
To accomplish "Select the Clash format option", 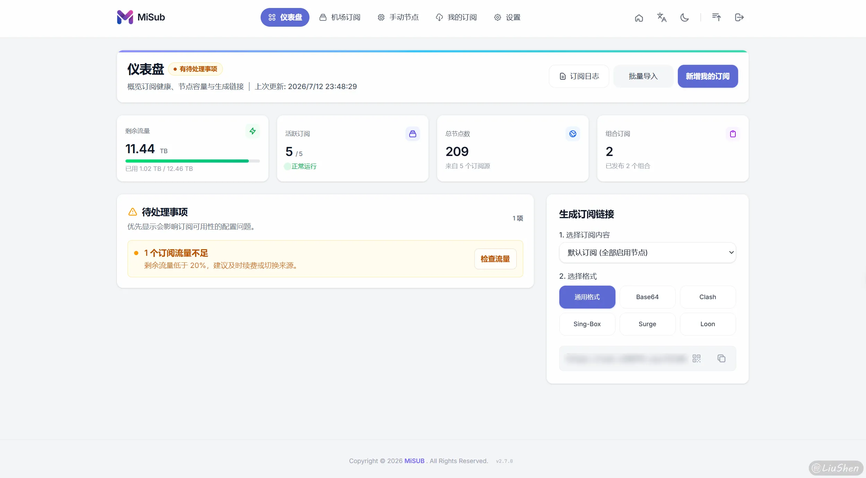I will [708, 297].
